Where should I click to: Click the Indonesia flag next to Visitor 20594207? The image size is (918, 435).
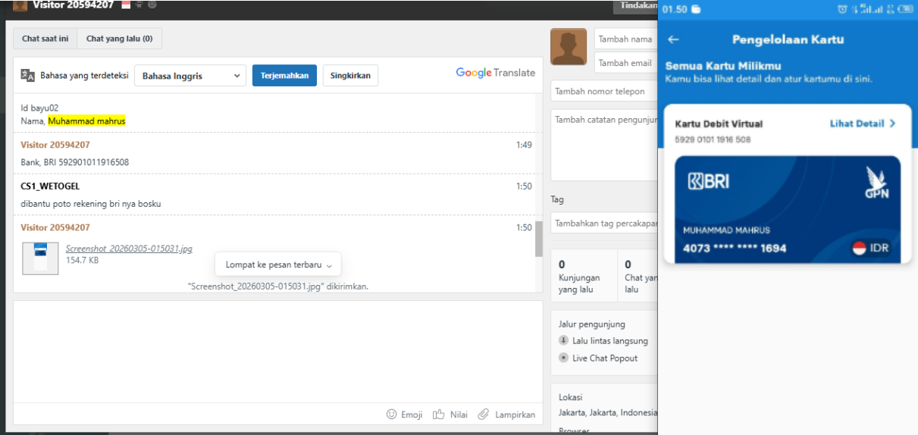pyautogui.click(x=126, y=5)
